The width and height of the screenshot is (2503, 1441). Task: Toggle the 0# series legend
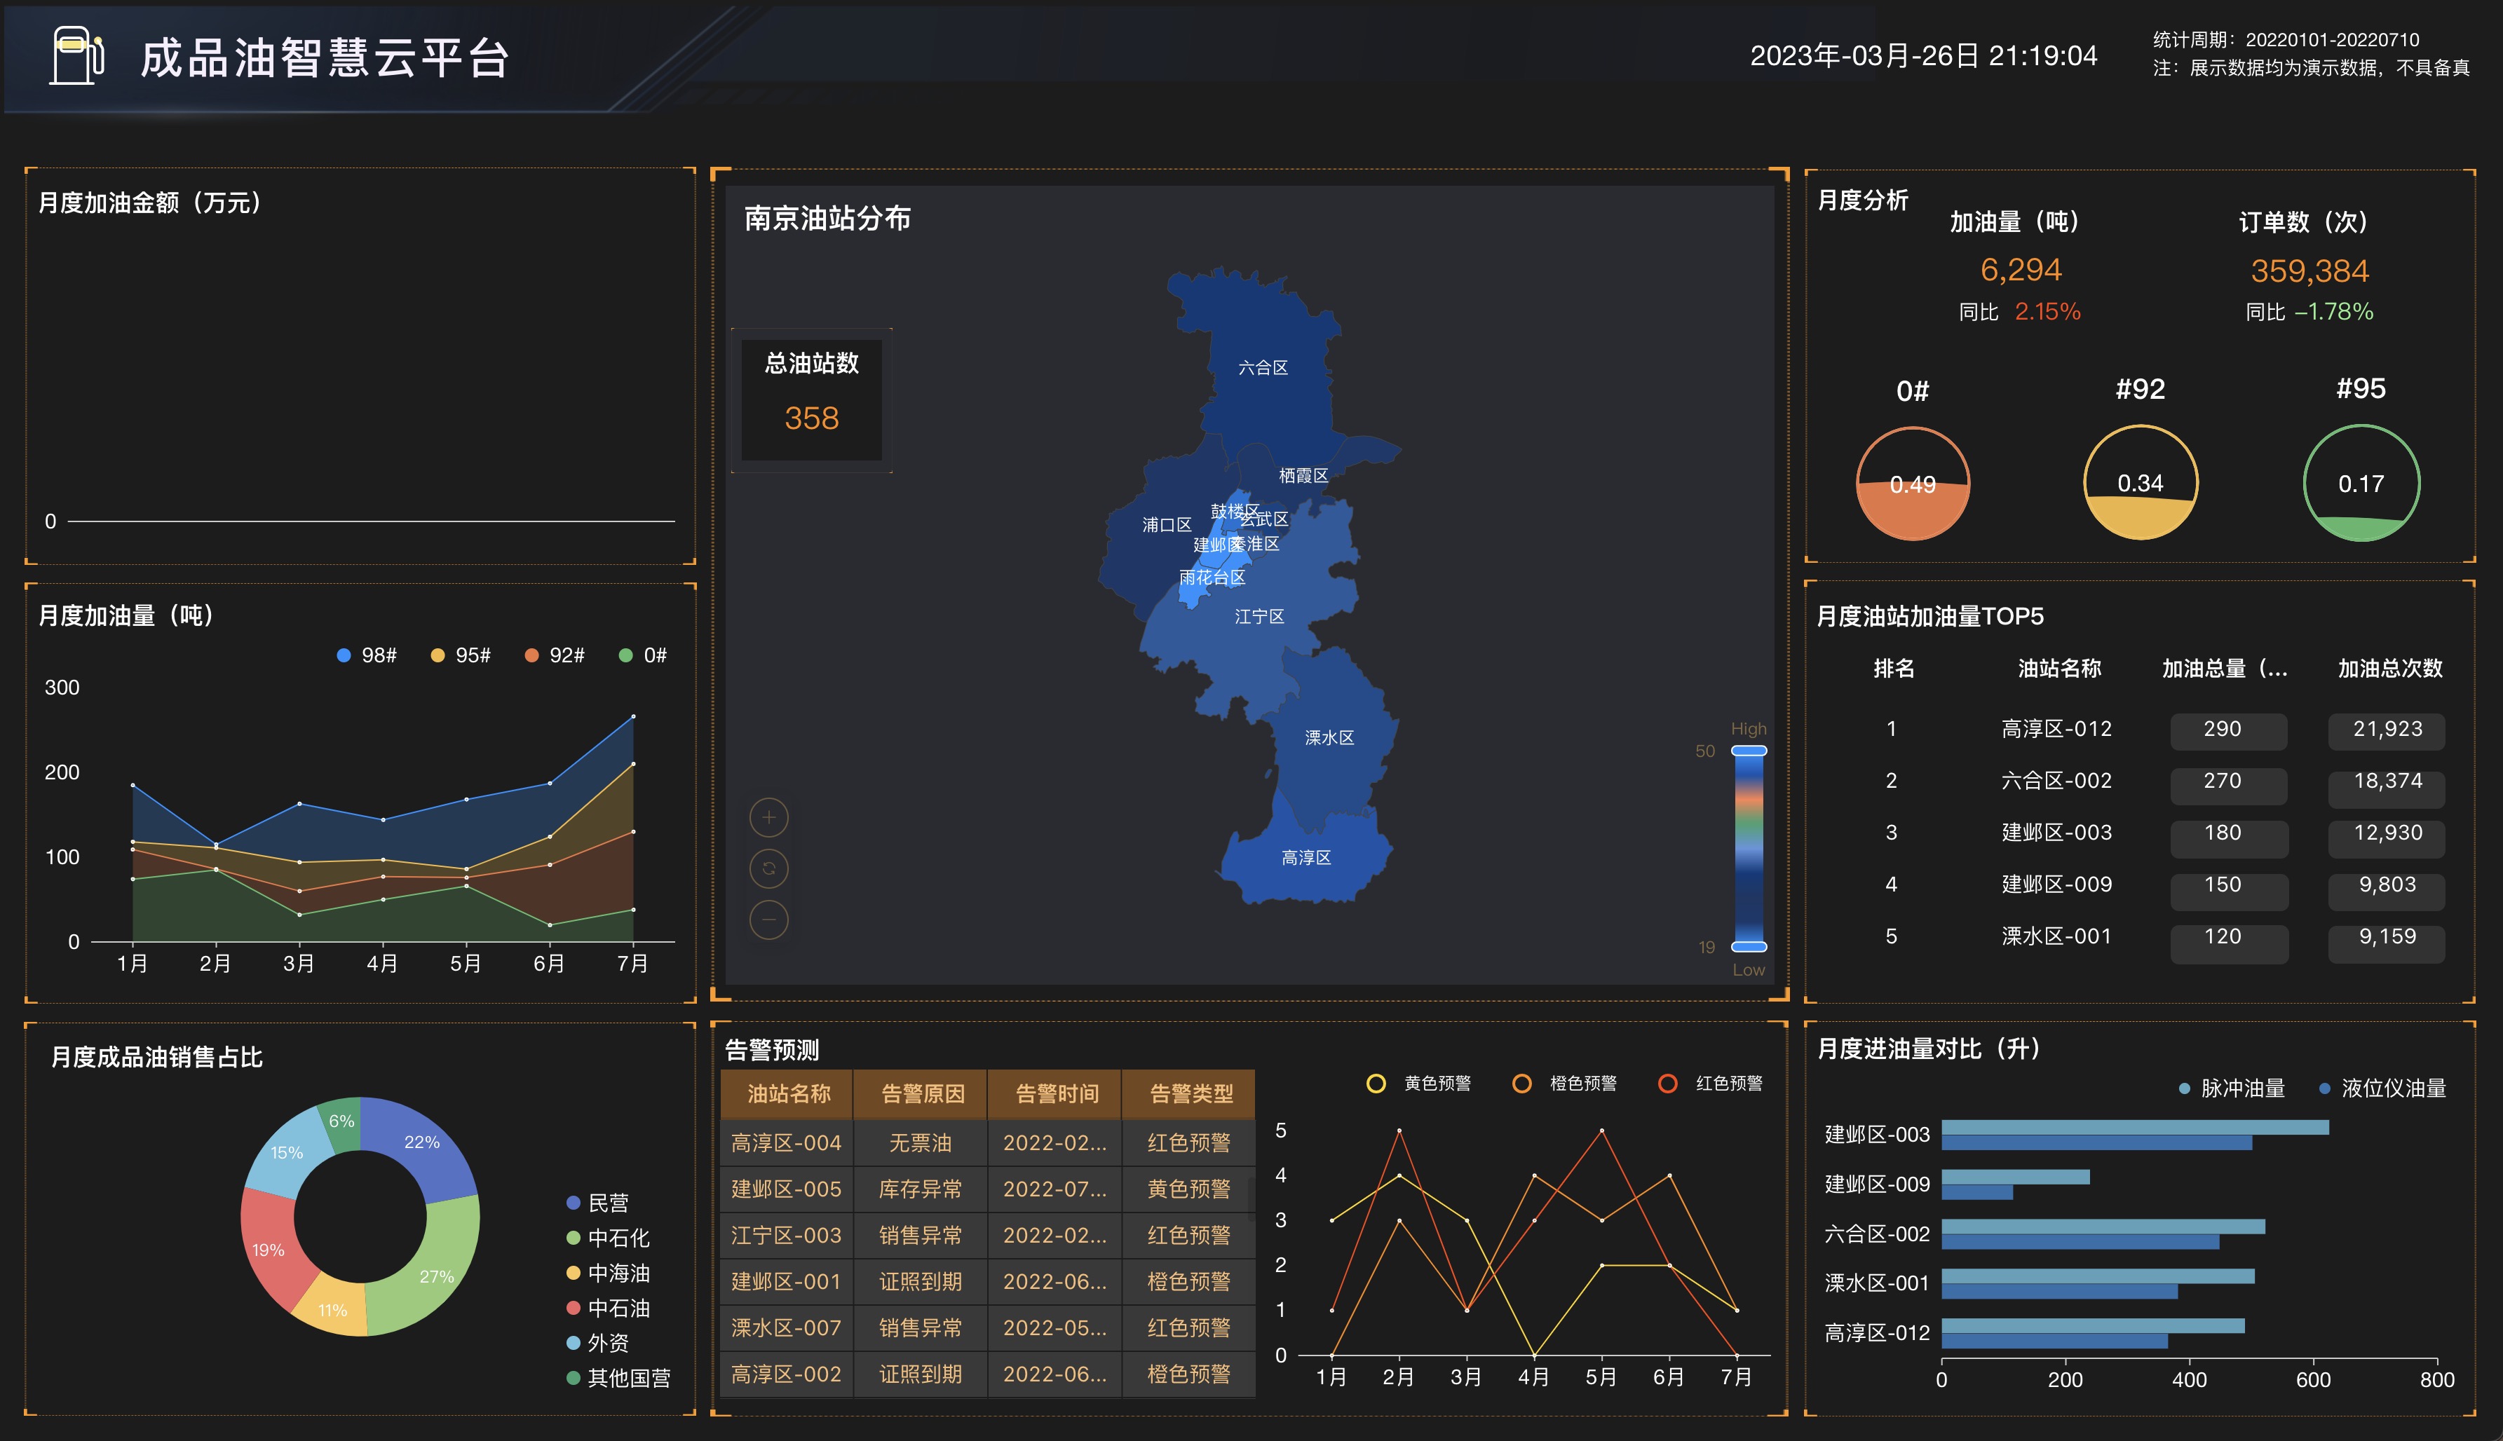pos(644,655)
